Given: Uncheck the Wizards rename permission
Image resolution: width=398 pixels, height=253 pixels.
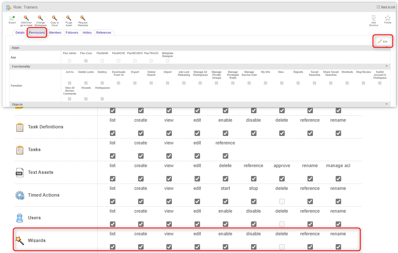Looking at the screenshot, I should pyautogui.click(x=338, y=247).
